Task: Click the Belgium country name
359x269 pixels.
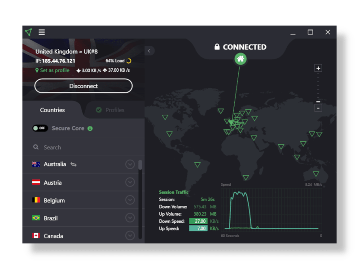Action: tap(54, 200)
